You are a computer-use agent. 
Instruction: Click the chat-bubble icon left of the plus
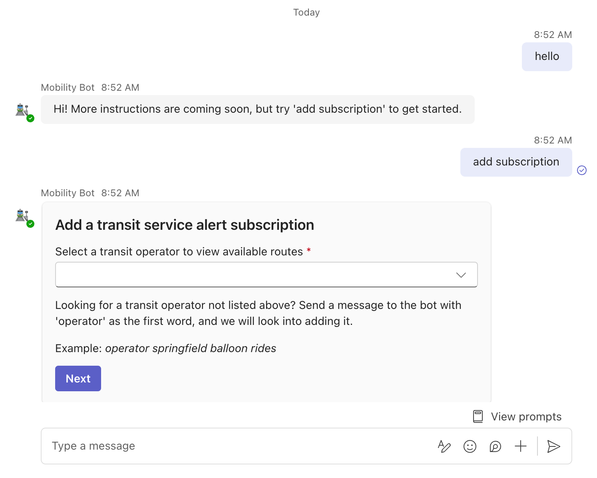point(495,446)
